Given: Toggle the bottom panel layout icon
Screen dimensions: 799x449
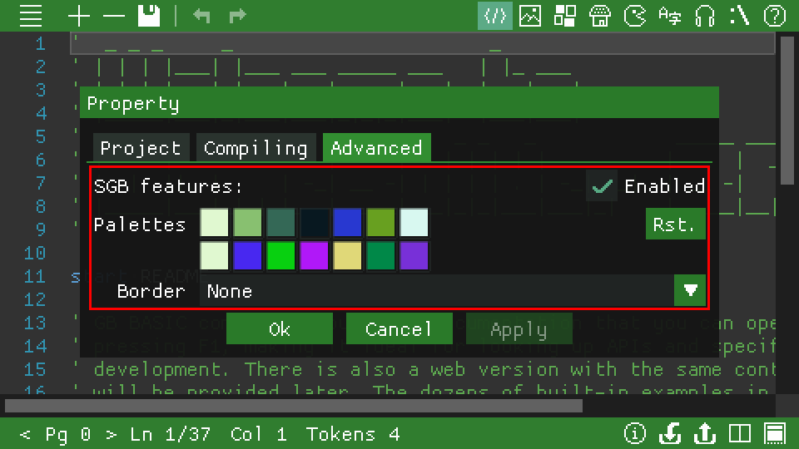Looking at the screenshot, I should coord(775,434).
